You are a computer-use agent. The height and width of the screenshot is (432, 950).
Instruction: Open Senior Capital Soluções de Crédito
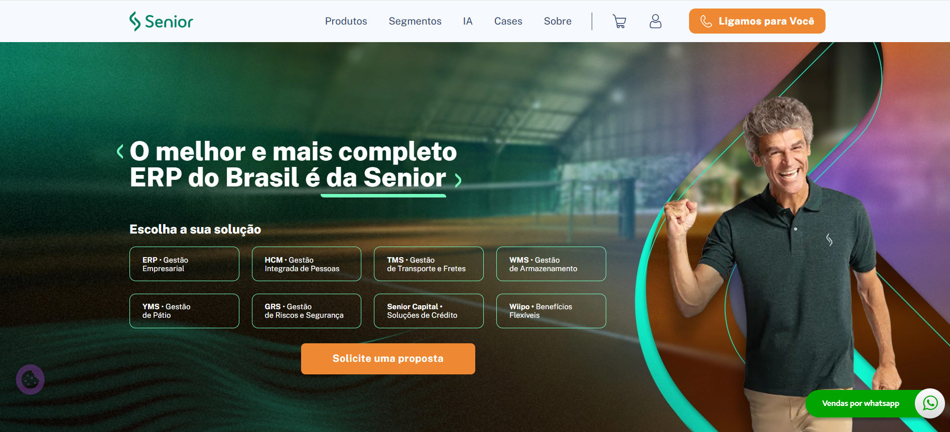tap(429, 311)
